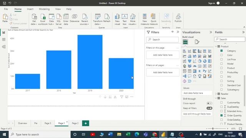Click the 2019 bar in the chart
This screenshot has height=138, width=246.
(90, 62)
